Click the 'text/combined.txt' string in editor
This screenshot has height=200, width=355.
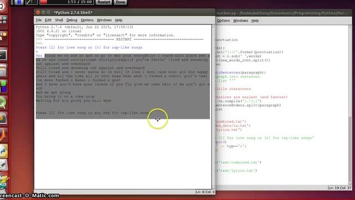coord(239,162)
